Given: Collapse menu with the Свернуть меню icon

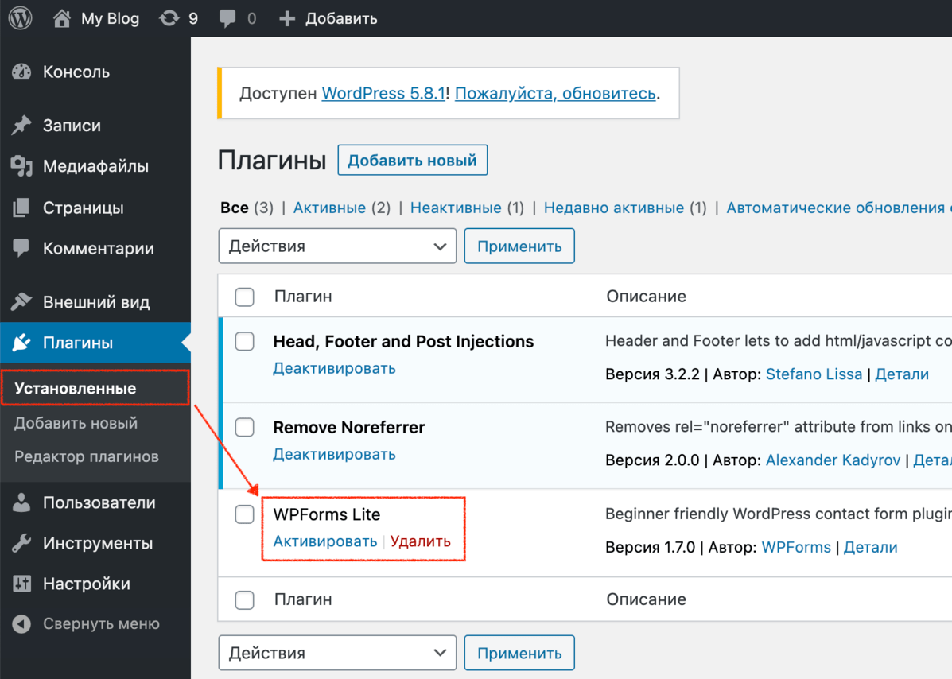Looking at the screenshot, I should (x=21, y=624).
